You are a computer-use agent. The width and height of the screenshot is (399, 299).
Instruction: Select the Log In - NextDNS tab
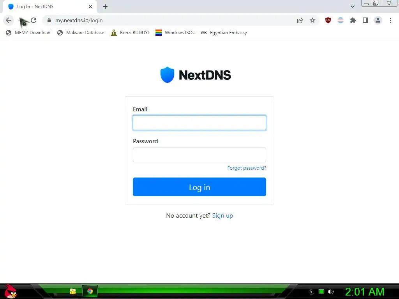[49, 7]
